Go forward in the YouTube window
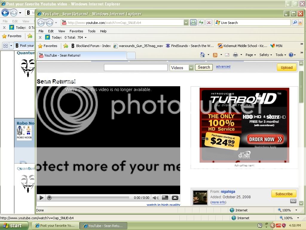This screenshot has height=230, width=306. (x=49, y=23)
